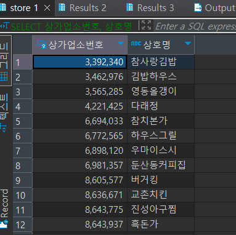Select the 김밥하우스 cell
The width and height of the screenshot is (236, 235).
[161, 77]
